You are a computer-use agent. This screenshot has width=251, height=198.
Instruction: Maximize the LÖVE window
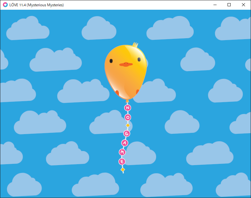[x=229, y=5]
